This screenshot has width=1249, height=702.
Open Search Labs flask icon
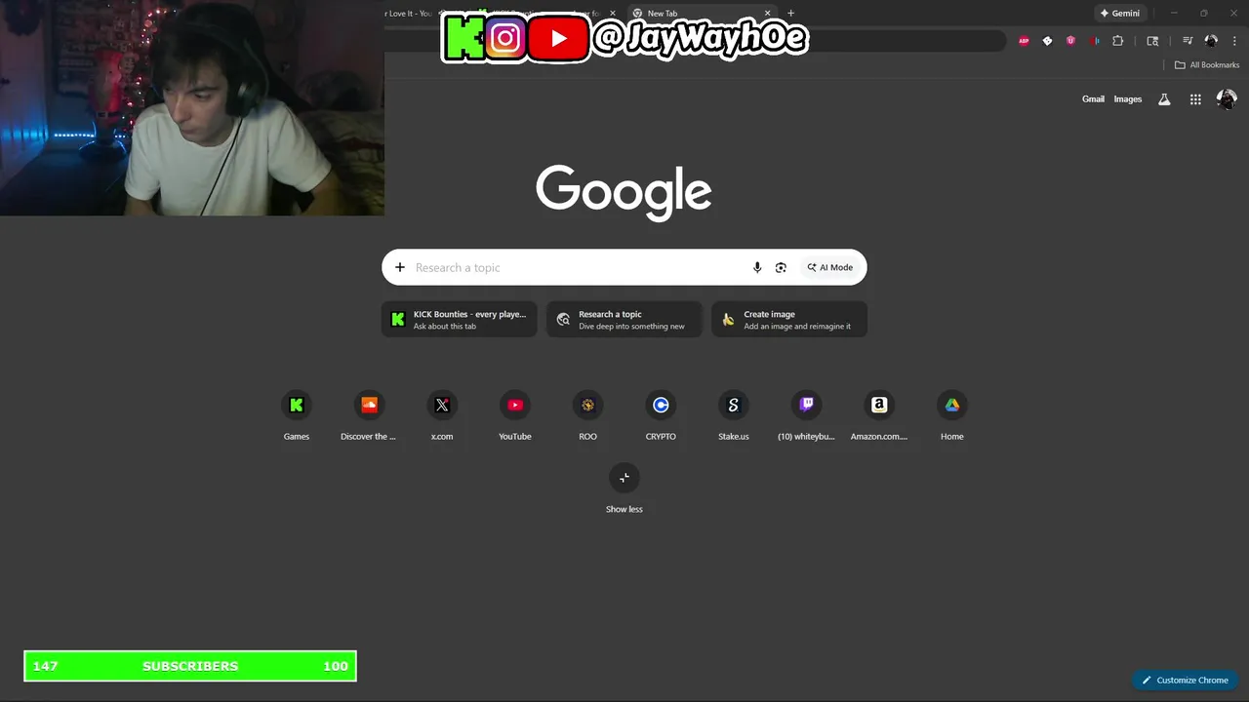[x=1164, y=99]
